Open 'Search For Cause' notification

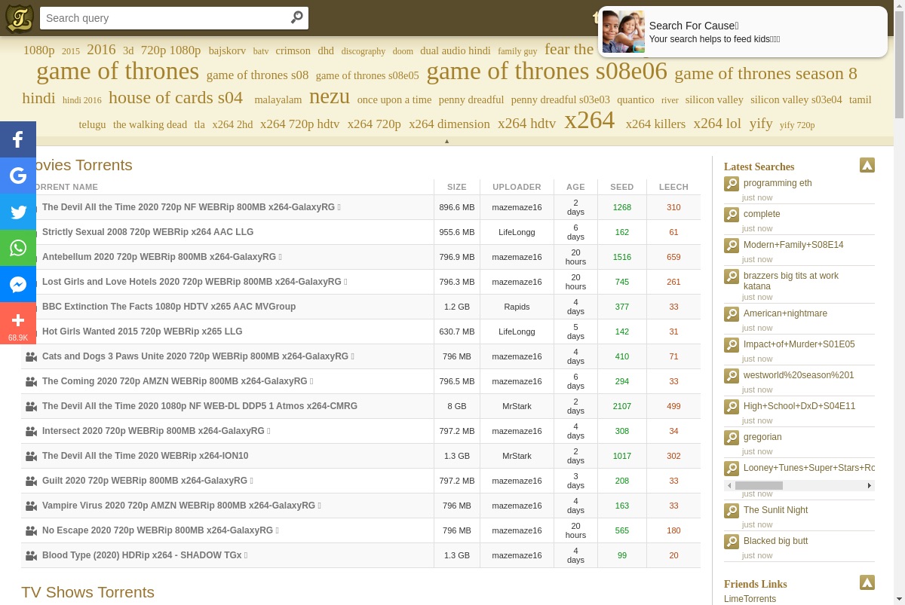click(x=743, y=32)
